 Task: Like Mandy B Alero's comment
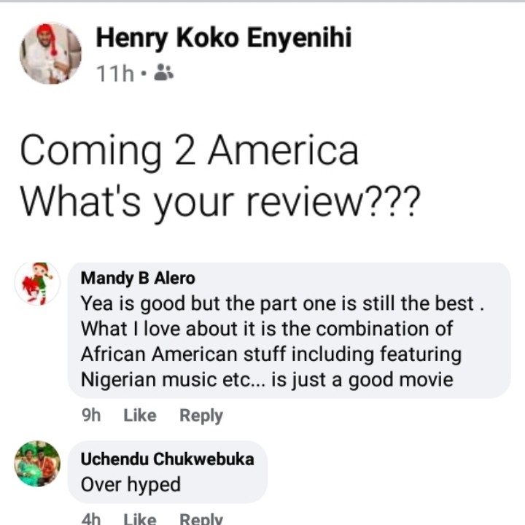(x=139, y=416)
